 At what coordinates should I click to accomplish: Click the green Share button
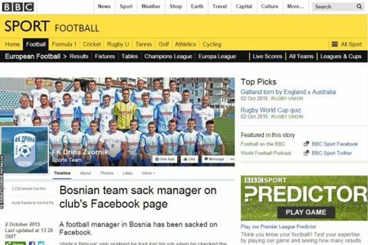coord(15,244)
